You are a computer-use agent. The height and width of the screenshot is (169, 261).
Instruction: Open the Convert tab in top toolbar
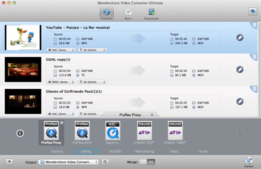click(x=106, y=14)
